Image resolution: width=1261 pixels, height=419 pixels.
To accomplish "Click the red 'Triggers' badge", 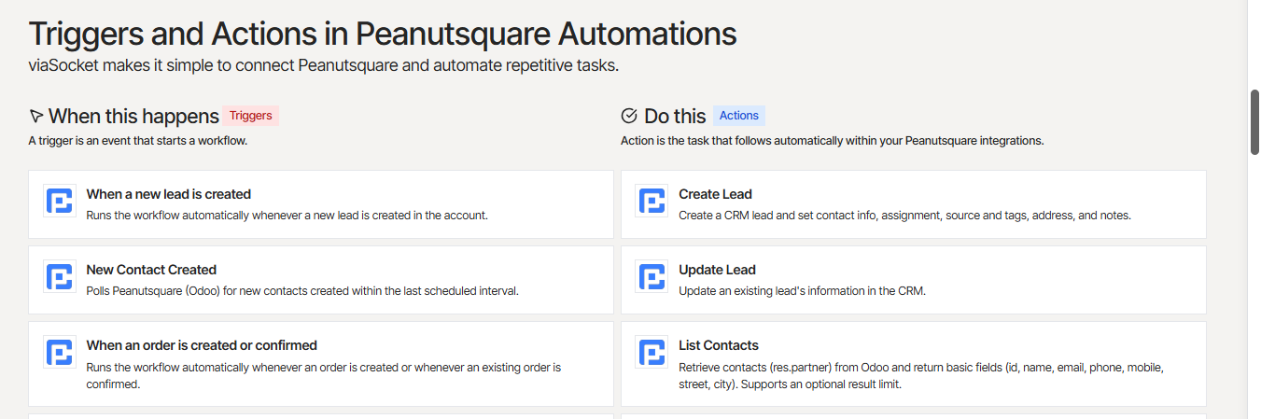I will 251,116.
